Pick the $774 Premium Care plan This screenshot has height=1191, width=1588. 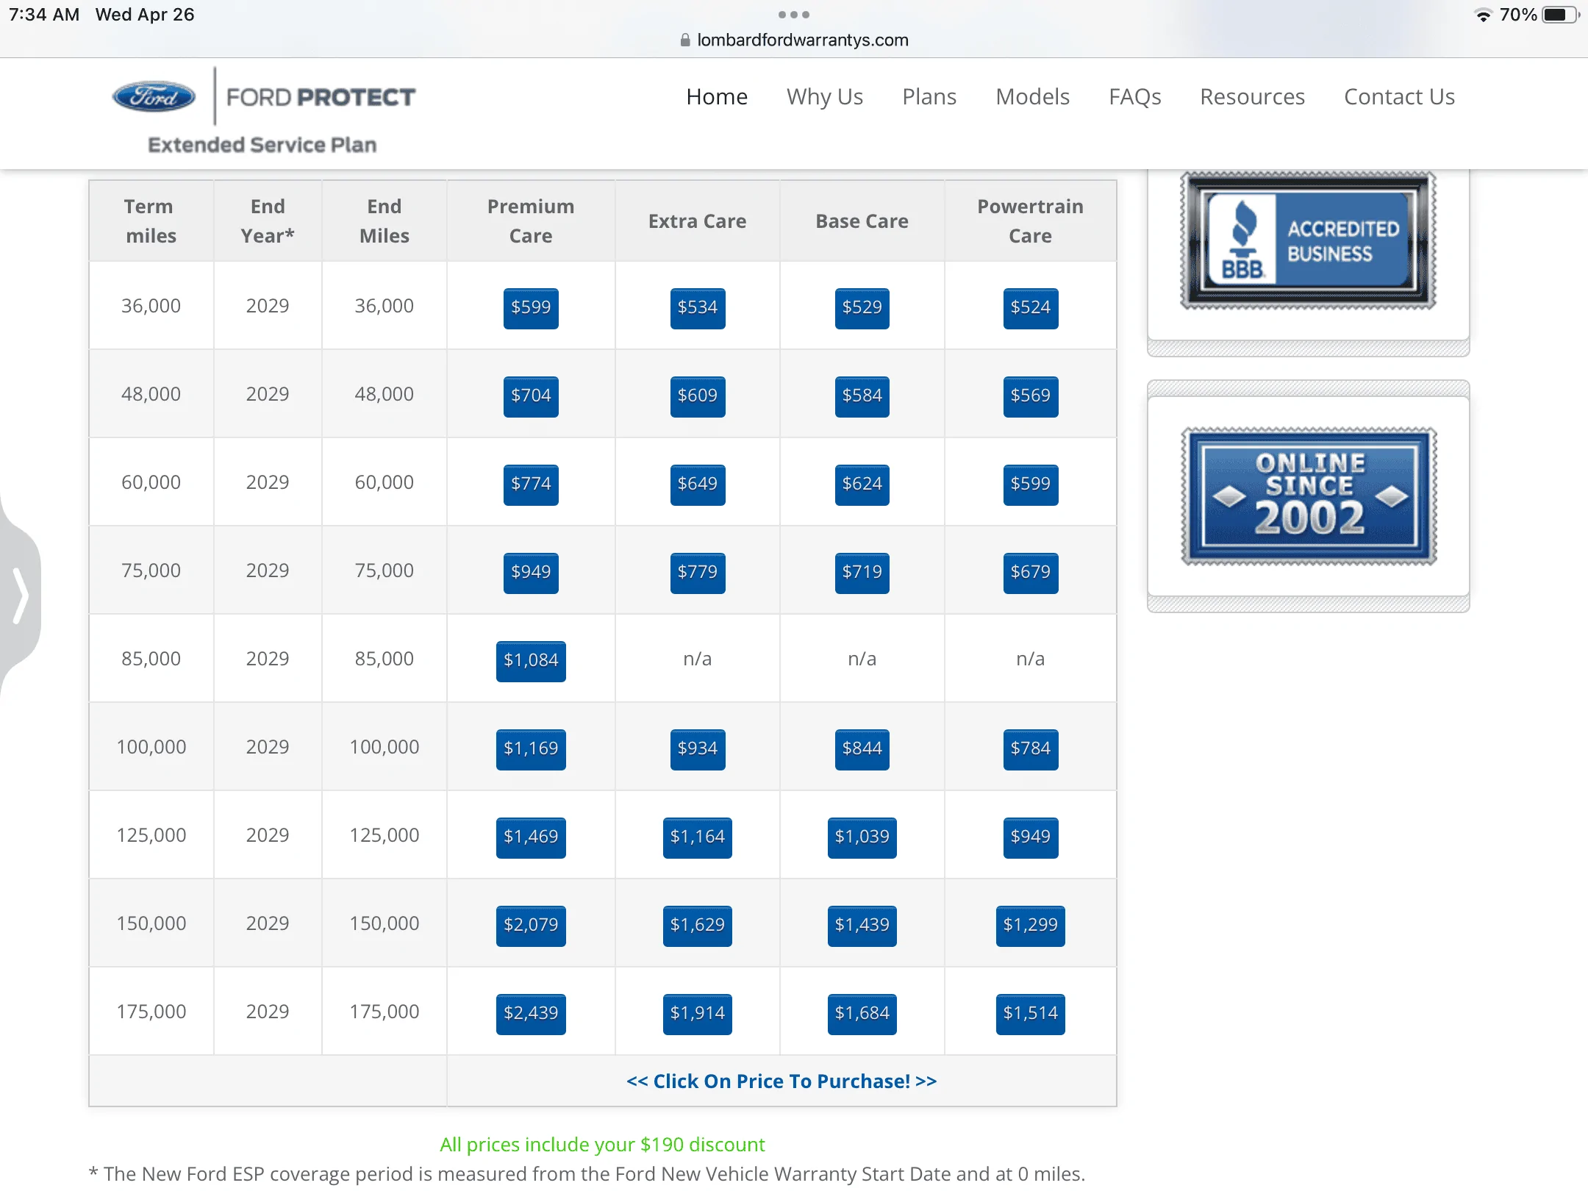tap(531, 484)
